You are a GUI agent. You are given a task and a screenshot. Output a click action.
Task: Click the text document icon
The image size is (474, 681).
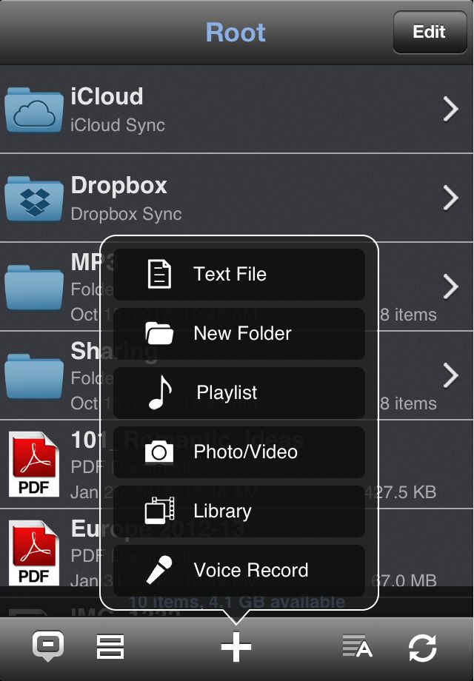[x=159, y=274]
